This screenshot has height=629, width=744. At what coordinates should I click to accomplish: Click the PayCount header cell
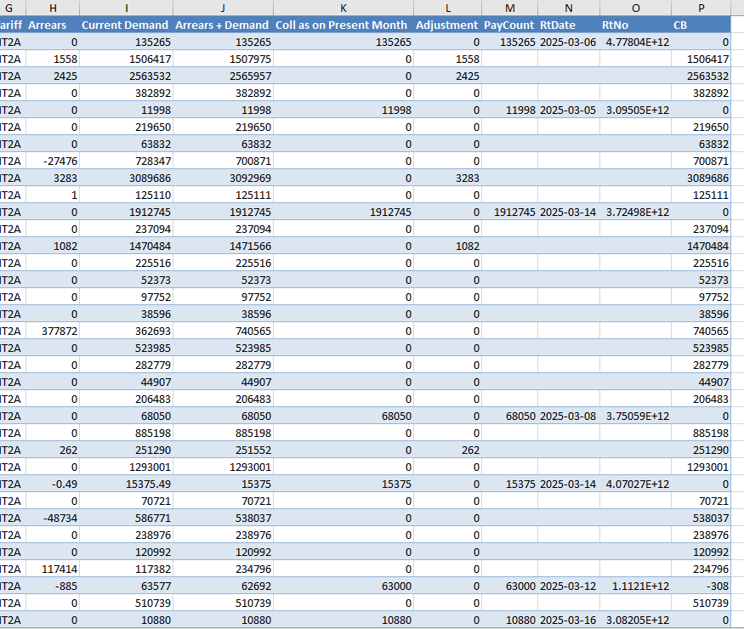509,25
